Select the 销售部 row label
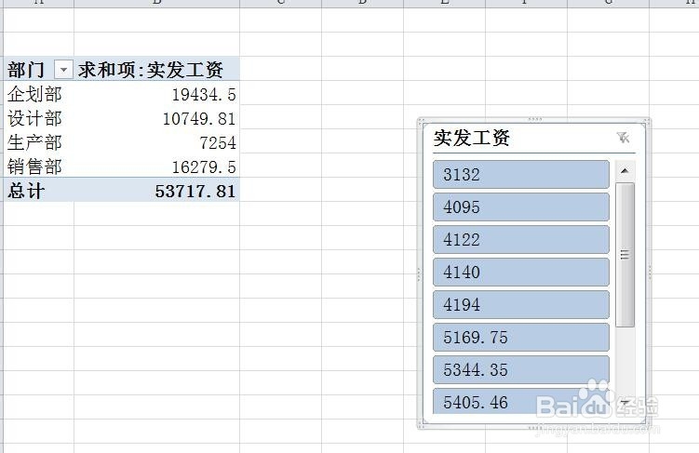Viewport: 699px width, 453px height. (38, 166)
